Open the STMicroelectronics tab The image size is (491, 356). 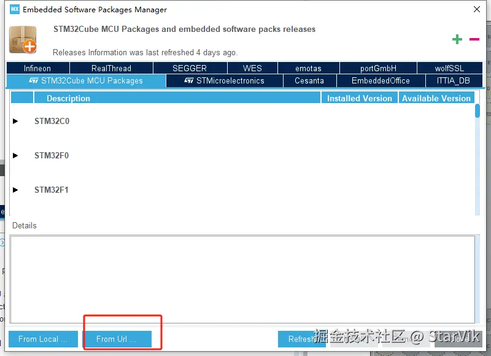point(225,81)
